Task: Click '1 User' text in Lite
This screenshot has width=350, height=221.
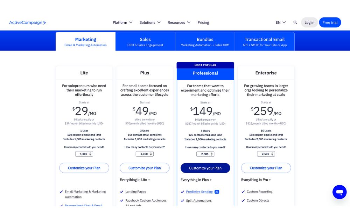Action: (x=84, y=130)
